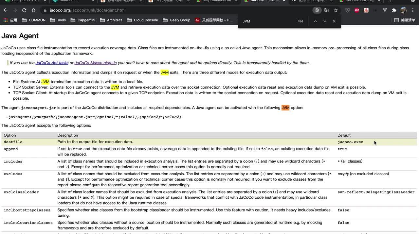Image resolution: width=419 pixels, height=234 pixels.
Task: Click the destfile option cell
Action: coord(13,142)
